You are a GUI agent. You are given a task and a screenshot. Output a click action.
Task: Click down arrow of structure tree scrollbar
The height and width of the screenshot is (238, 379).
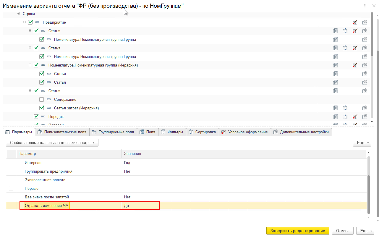[x=372, y=122]
